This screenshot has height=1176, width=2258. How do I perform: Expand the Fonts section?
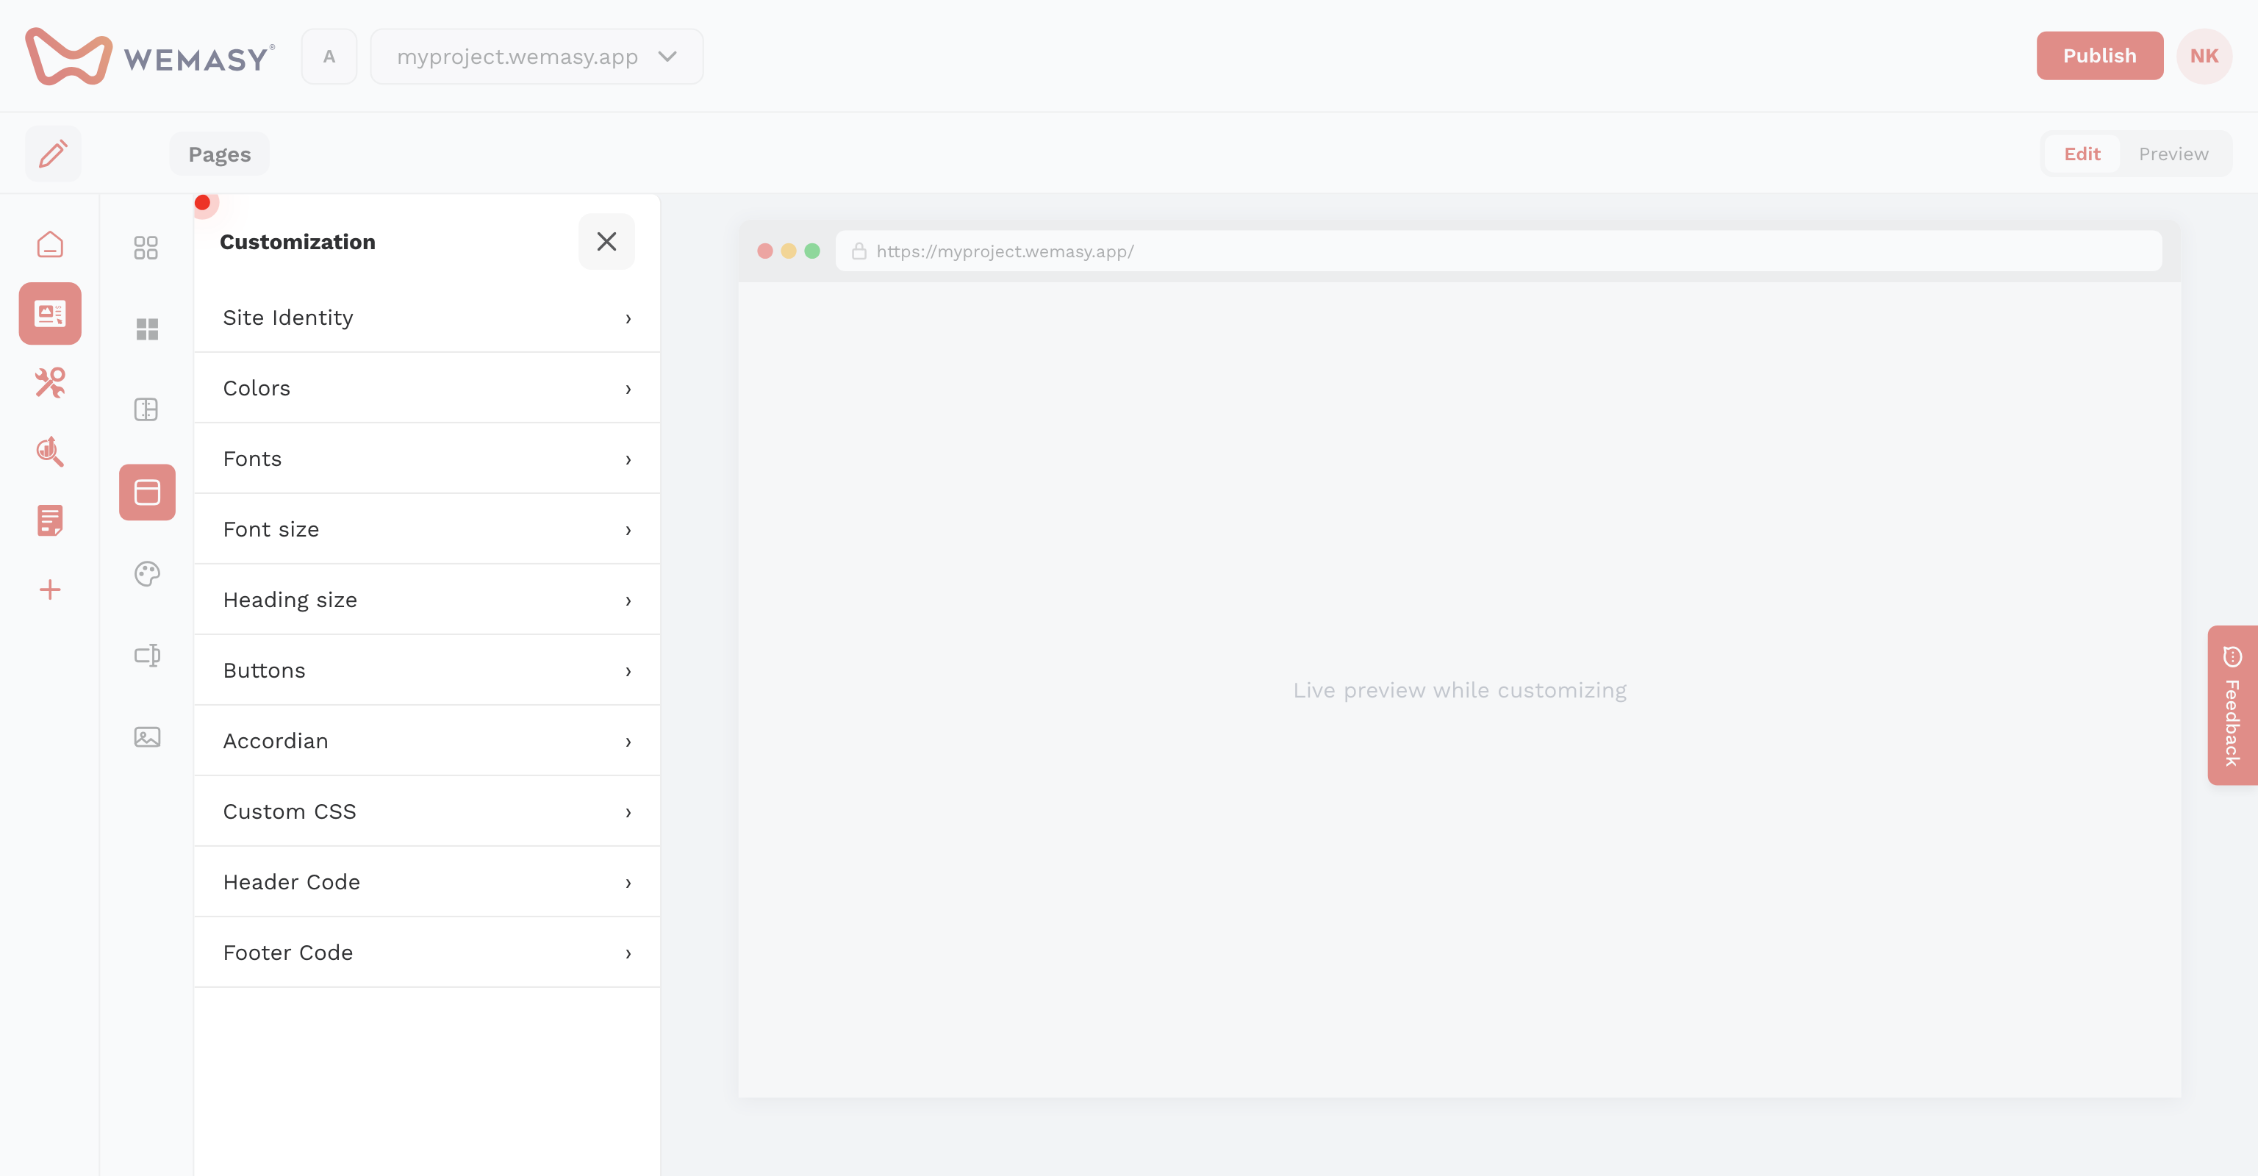[x=427, y=459]
